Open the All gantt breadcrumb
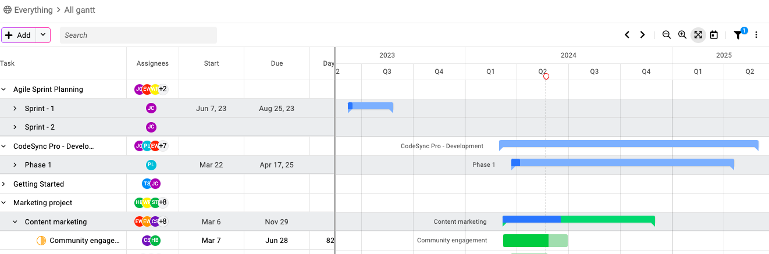The height and width of the screenshot is (254, 769). (80, 10)
